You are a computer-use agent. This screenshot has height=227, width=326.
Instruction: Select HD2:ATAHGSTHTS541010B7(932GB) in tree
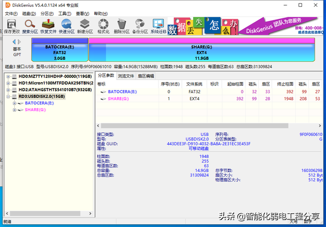55,90
